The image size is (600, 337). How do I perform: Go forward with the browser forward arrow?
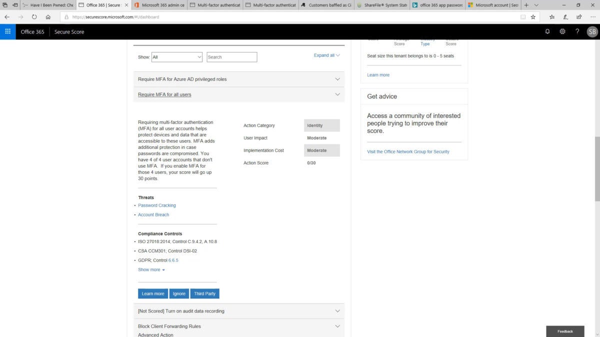[20, 16]
